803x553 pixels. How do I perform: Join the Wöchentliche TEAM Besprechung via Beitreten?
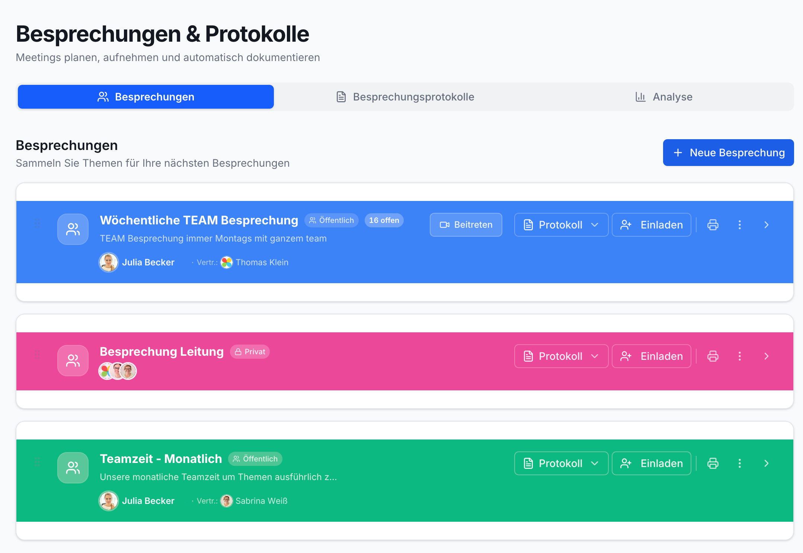[466, 225]
